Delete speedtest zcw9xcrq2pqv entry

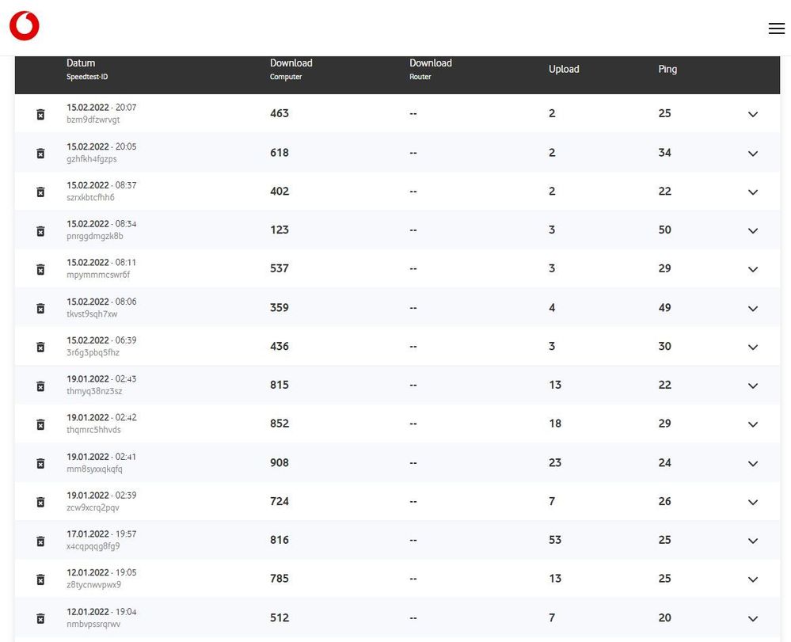pos(41,503)
